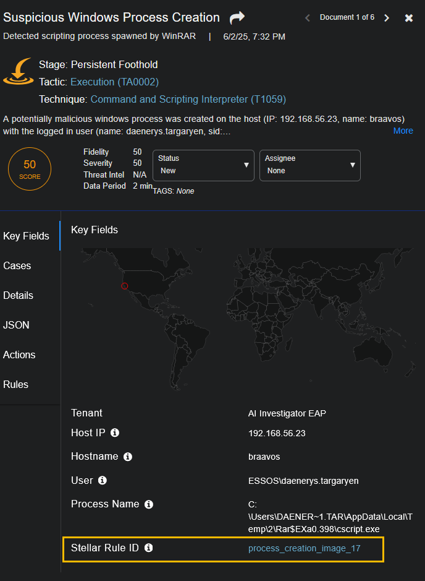Switch to the Cases tab
Screen dimensions: 425x581
pyautogui.click(x=17, y=265)
